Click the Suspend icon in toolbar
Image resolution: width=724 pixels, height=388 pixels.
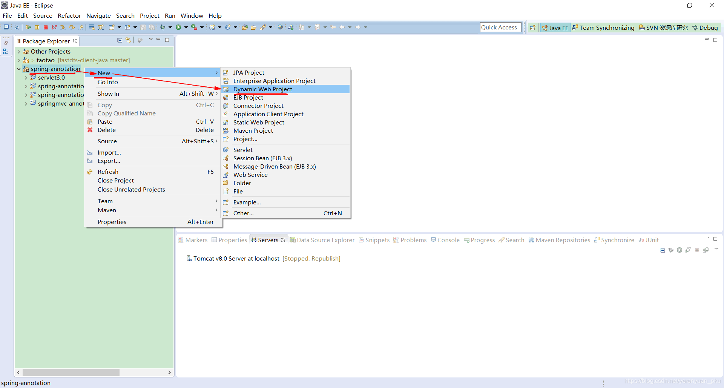37,27
